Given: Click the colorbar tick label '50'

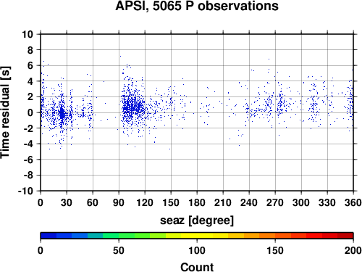Looking at the screenshot, I should point(119,250).
